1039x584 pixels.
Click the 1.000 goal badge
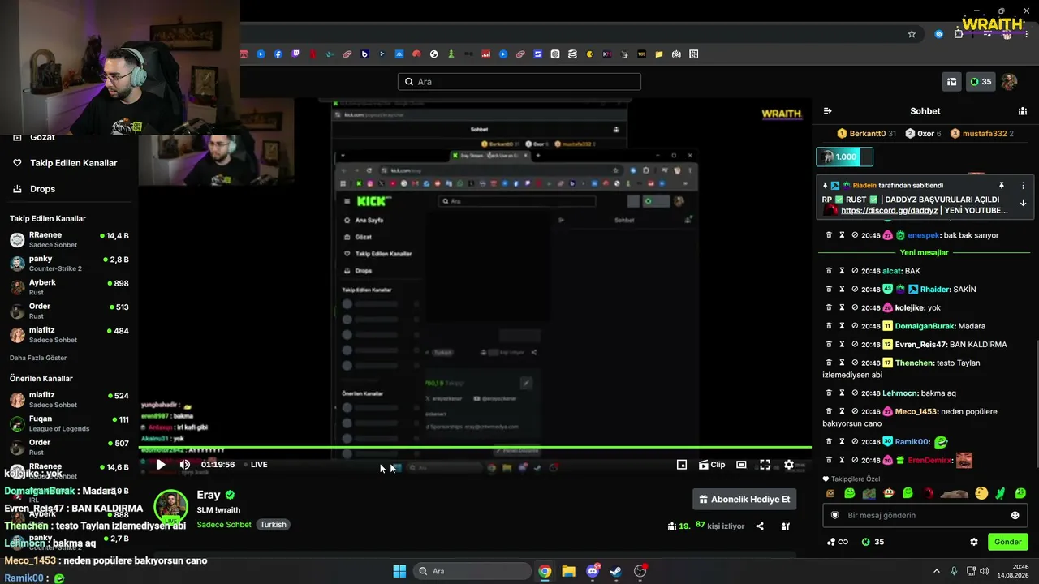(844, 157)
